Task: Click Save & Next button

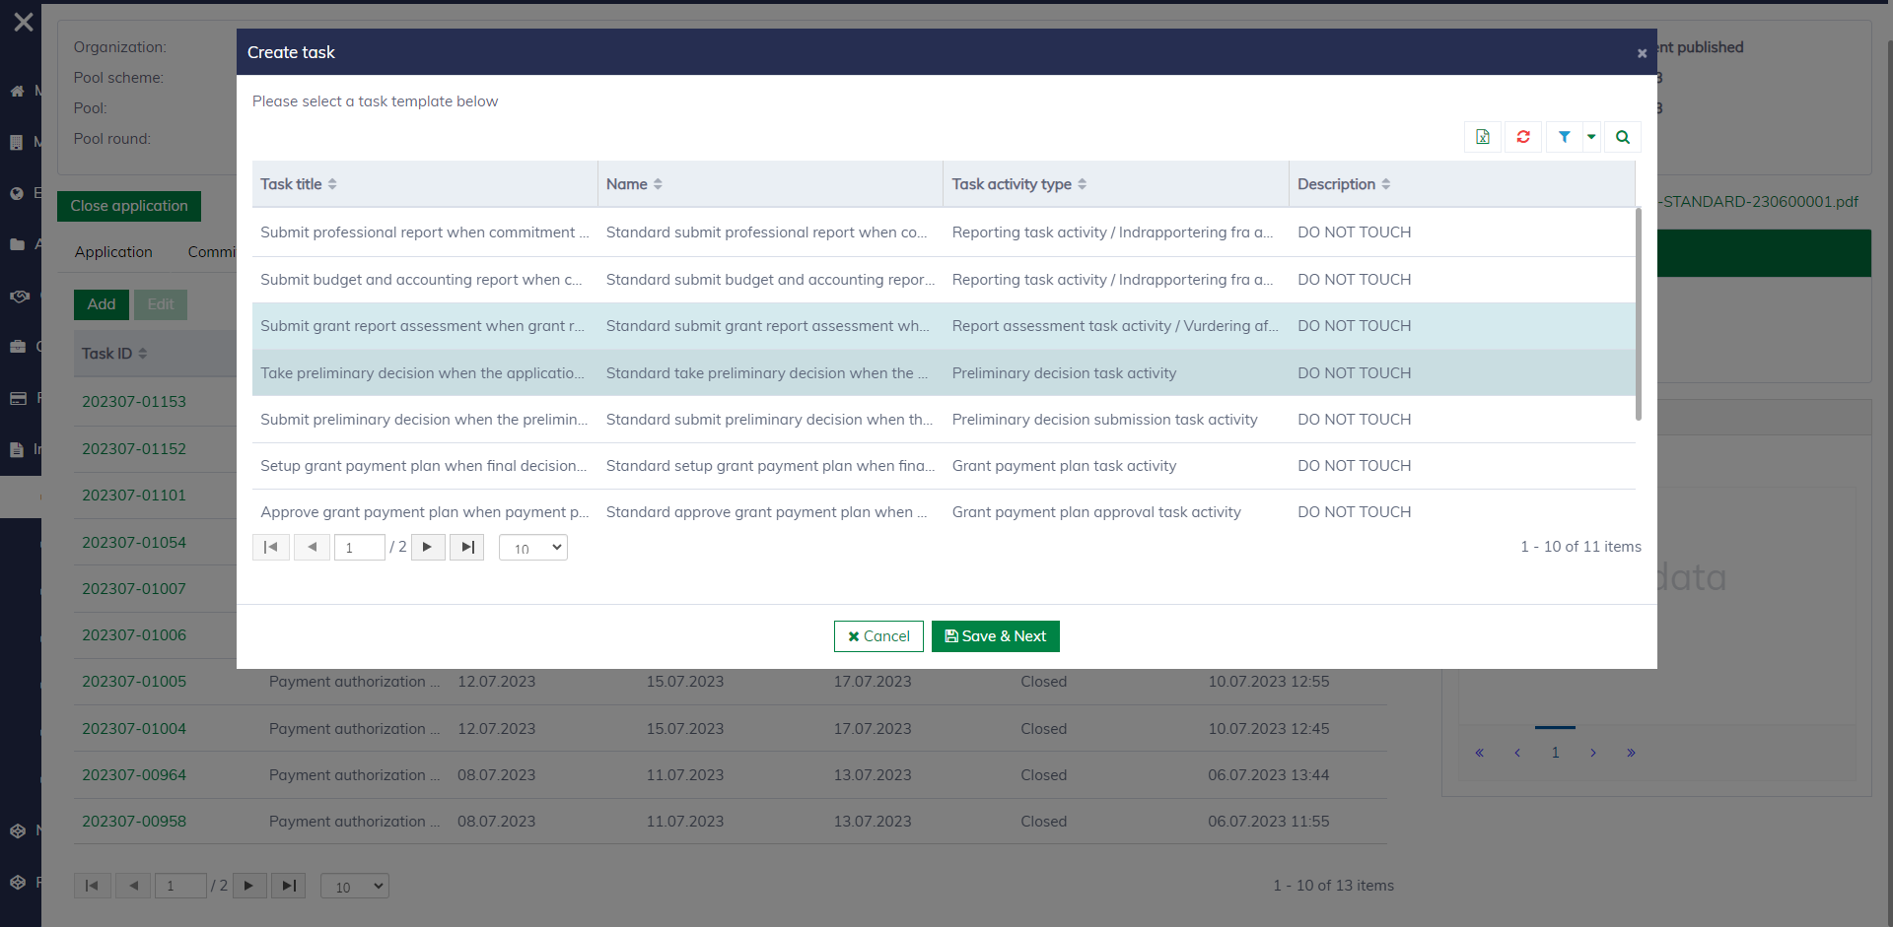Action: coord(995,636)
